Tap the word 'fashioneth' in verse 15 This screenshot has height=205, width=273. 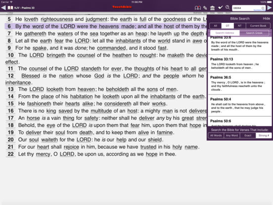click(x=39, y=103)
